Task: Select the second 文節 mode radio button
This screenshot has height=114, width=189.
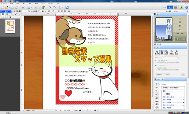Action: click(156, 65)
